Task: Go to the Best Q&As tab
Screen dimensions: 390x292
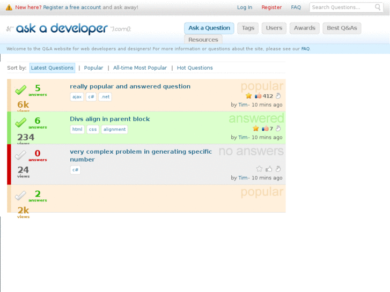Action: pyautogui.click(x=342, y=28)
